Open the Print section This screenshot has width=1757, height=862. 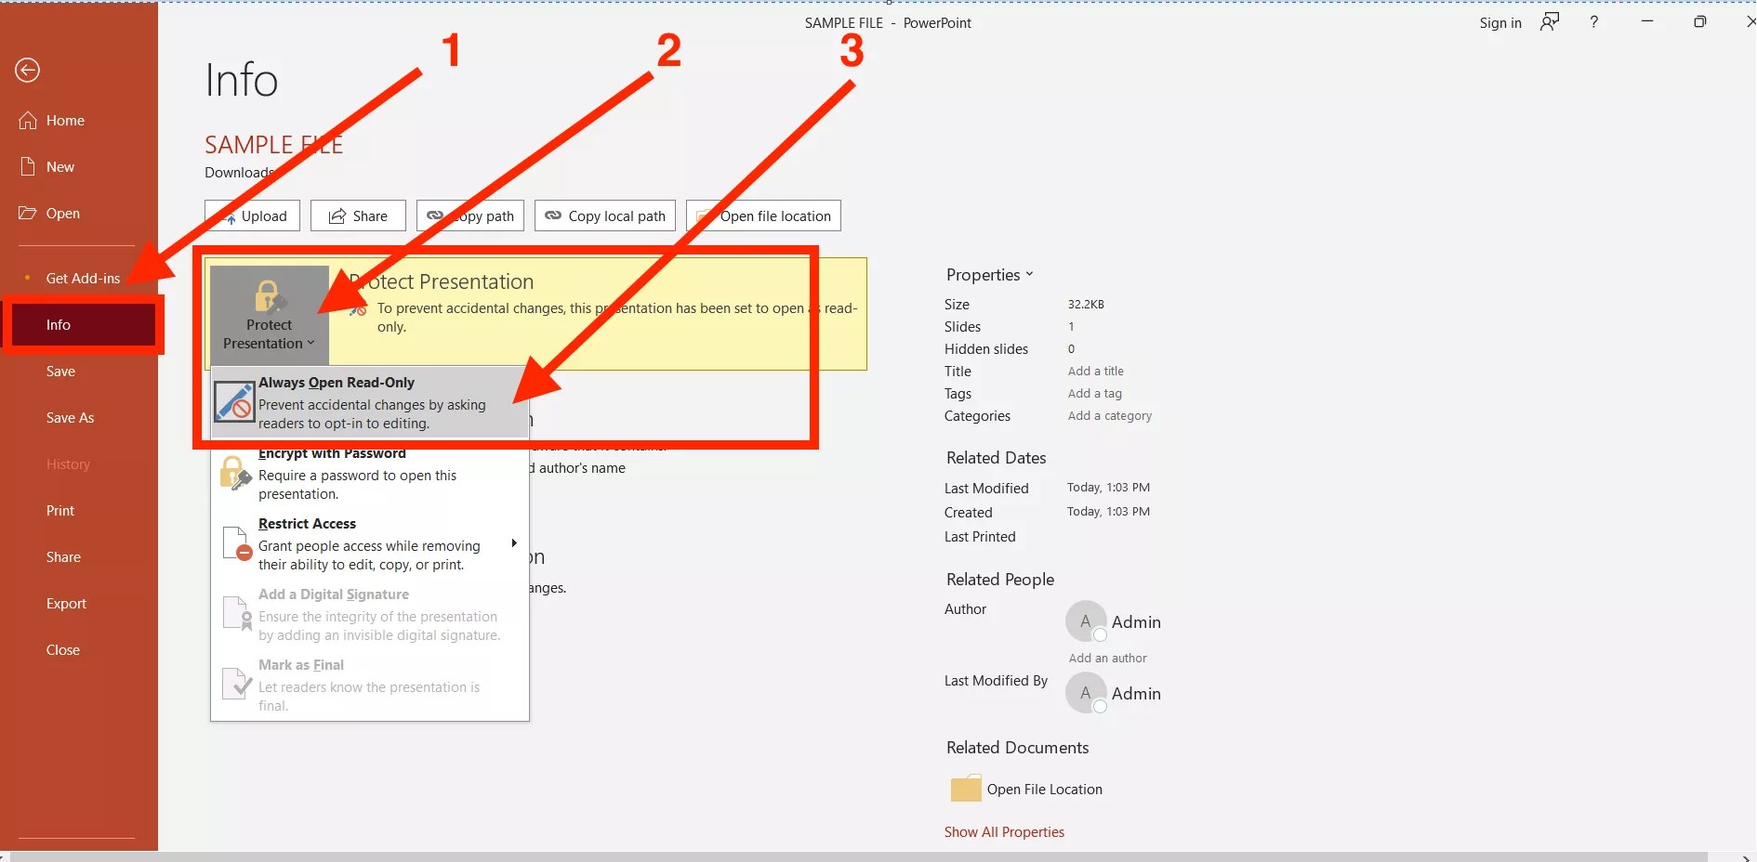(59, 510)
